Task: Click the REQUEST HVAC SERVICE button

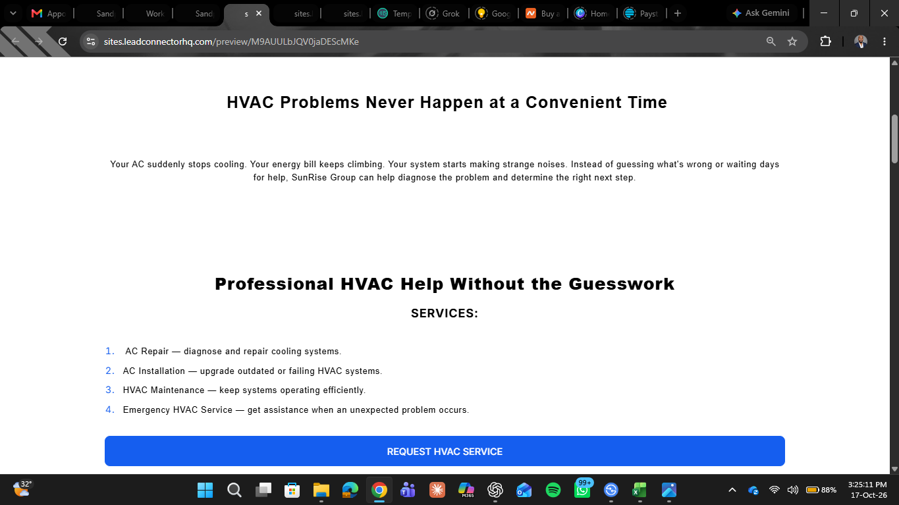Action: [445, 451]
